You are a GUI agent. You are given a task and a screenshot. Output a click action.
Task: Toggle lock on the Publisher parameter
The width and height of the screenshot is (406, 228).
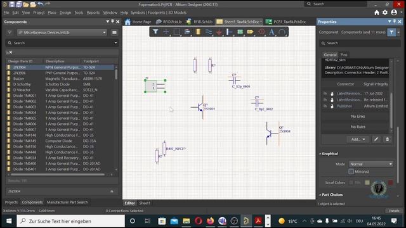332,106
